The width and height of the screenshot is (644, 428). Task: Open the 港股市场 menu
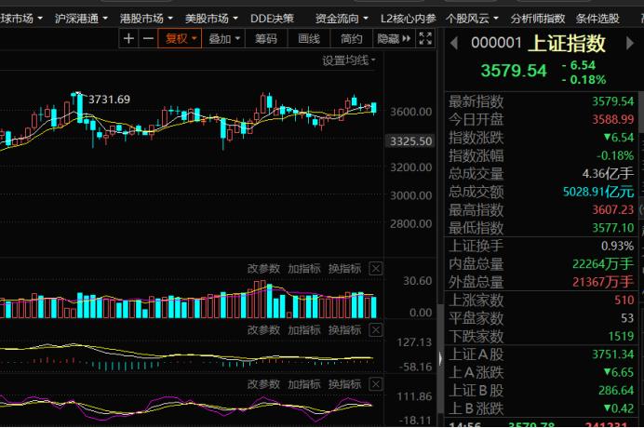[146, 17]
